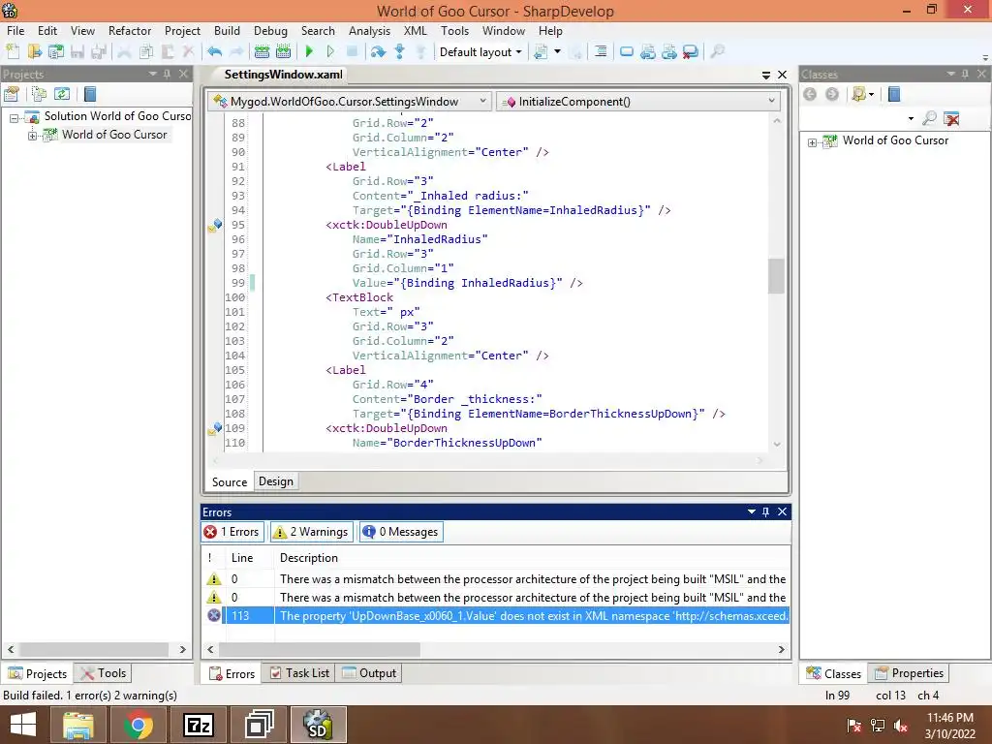Viewport: 992px width, 744px height.
Task: Click blue book icon in Classes panel
Action: pos(894,94)
